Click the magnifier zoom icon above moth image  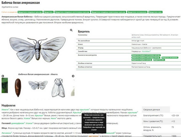[x=71, y=30]
